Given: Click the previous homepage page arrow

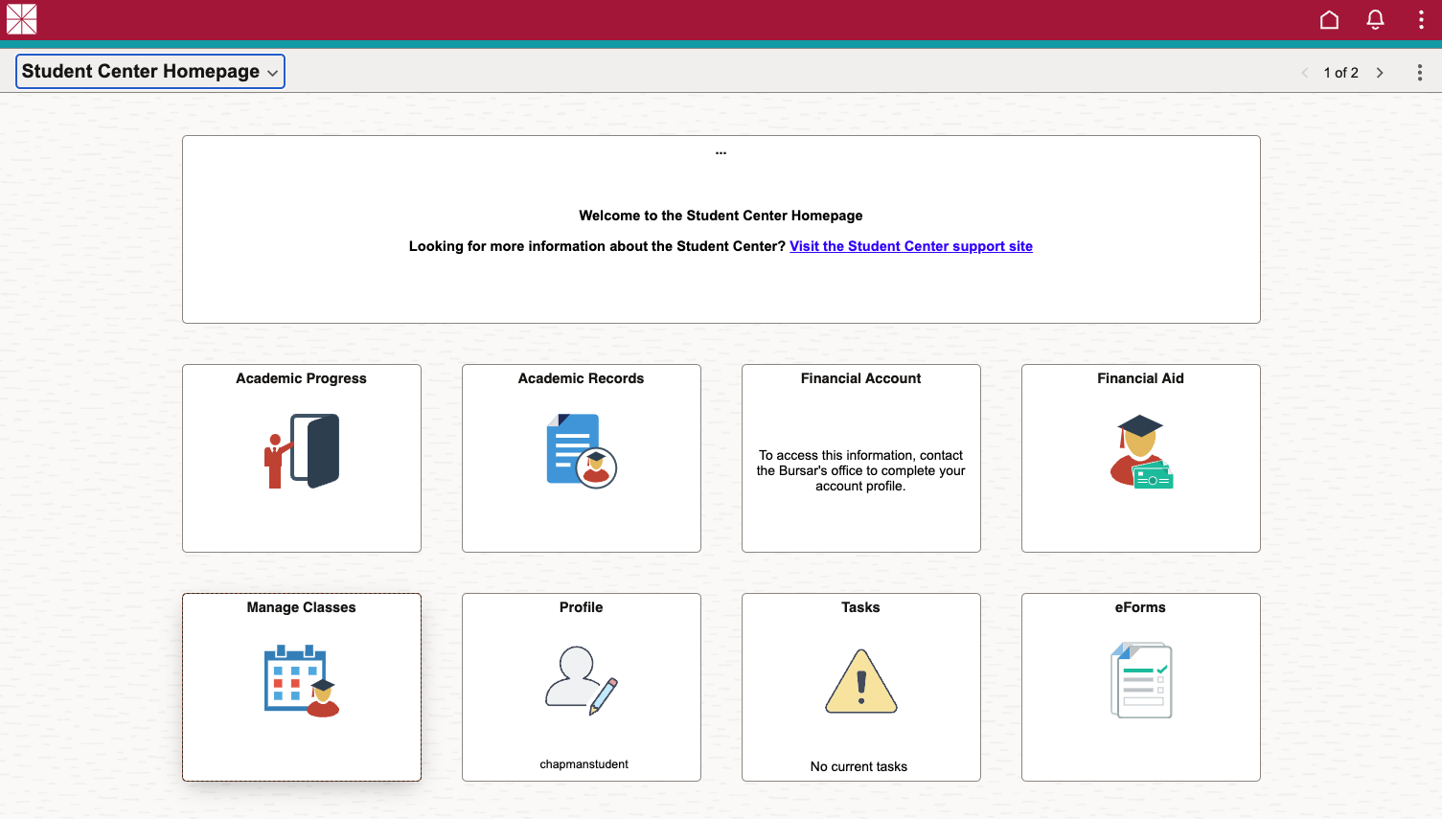Looking at the screenshot, I should pos(1304,73).
